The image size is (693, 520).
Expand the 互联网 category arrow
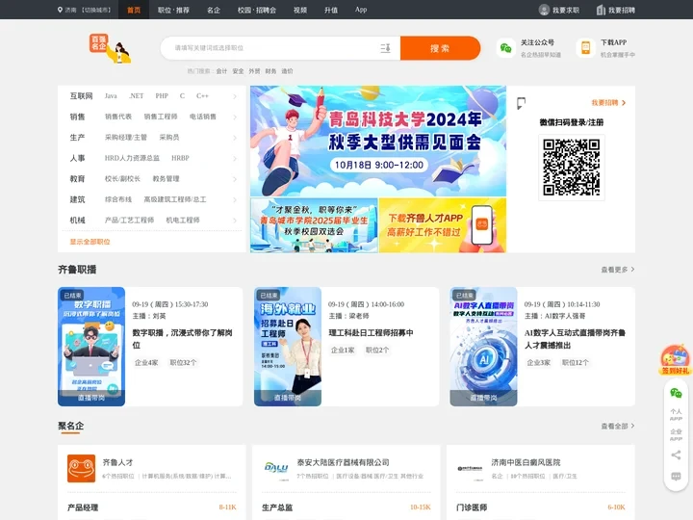point(235,96)
